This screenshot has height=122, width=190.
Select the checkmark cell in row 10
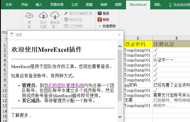pyautogui.click(x=171, y=90)
